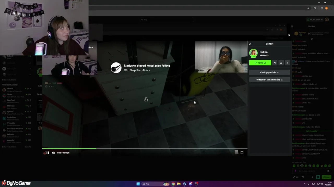The image size is (334, 187).
Task: Follow Sulina with Takip Et button
Action: pyautogui.click(x=260, y=63)
